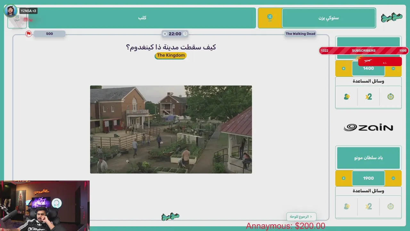Screen dimensions: 410x231
Task: Decrease the 1900 team score with minus
Action: point(393,178)
